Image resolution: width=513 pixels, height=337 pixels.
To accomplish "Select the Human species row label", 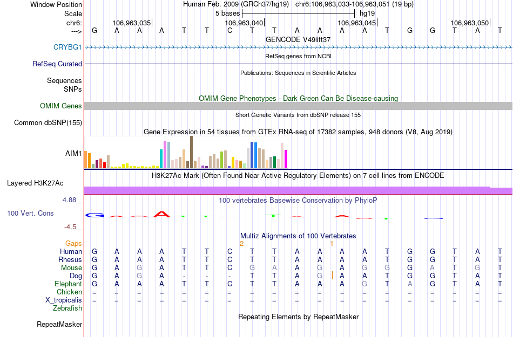I will point(71,251).
